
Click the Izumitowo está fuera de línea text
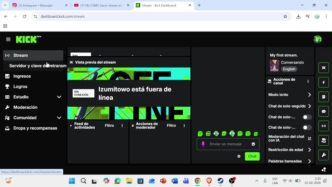(135, 94)
